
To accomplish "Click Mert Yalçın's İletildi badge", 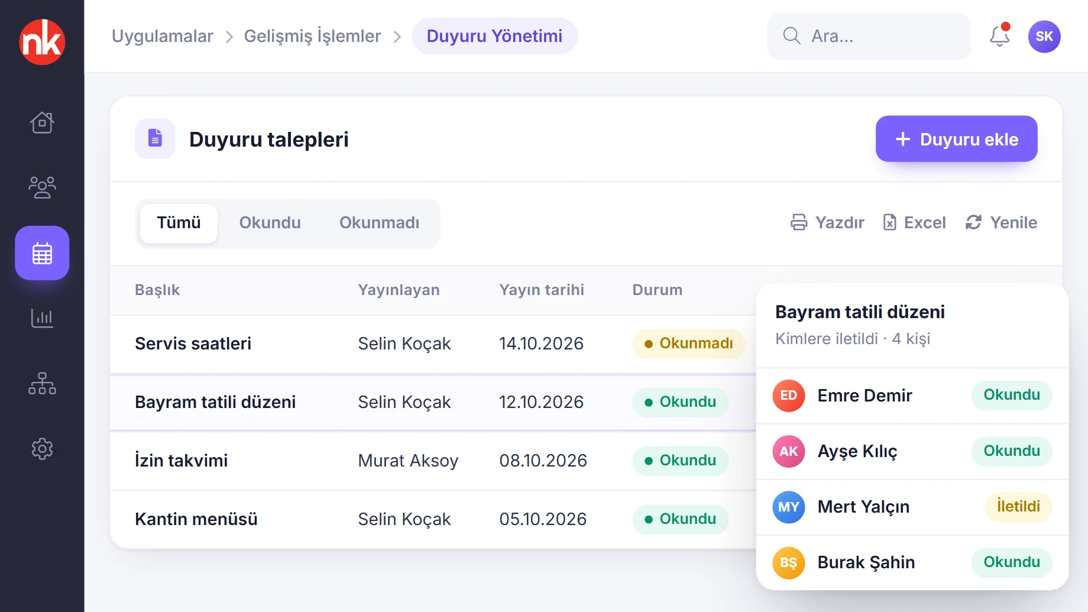I will pos(1018,507).
